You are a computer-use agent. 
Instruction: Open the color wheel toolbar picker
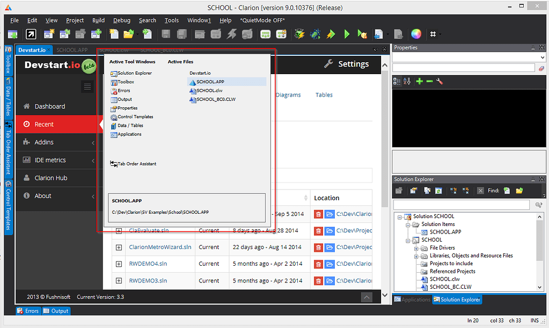pyautogui.click(x=416, y=34)
